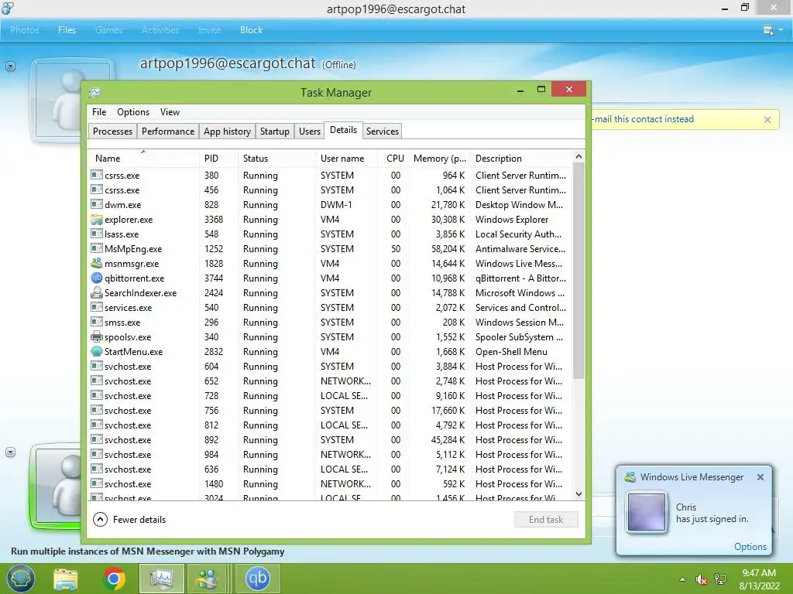The image size is (793, 594).
Task: Switch to the Processes tab
Action: (x=112, y=131)
